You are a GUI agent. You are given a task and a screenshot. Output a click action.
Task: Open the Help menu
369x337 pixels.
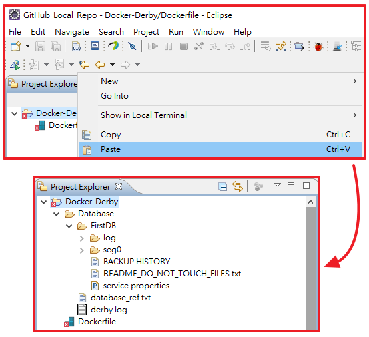(x=242, y=32)
